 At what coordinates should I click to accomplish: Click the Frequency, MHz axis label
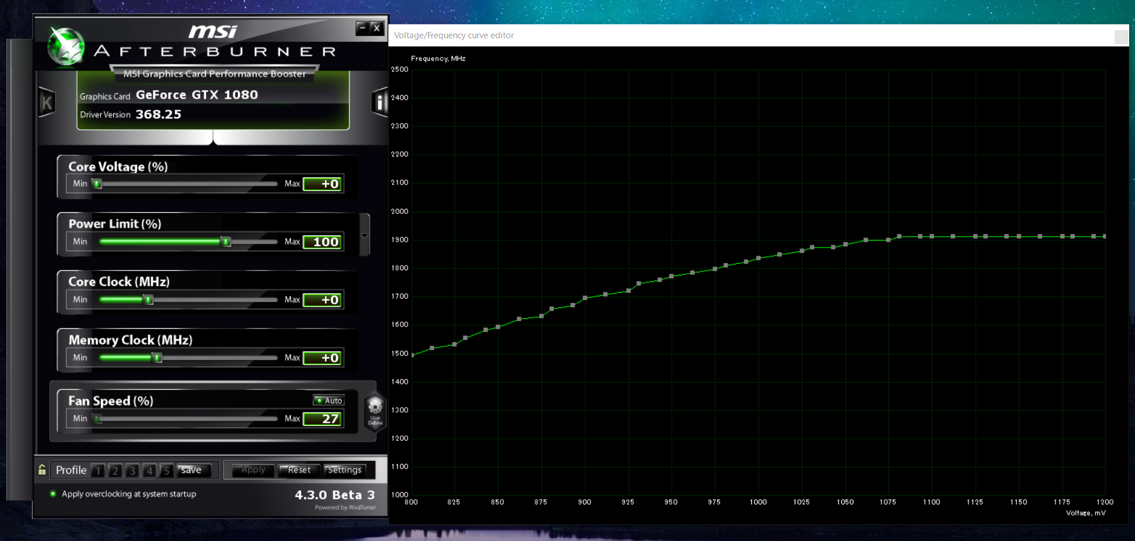click(438, 59)
